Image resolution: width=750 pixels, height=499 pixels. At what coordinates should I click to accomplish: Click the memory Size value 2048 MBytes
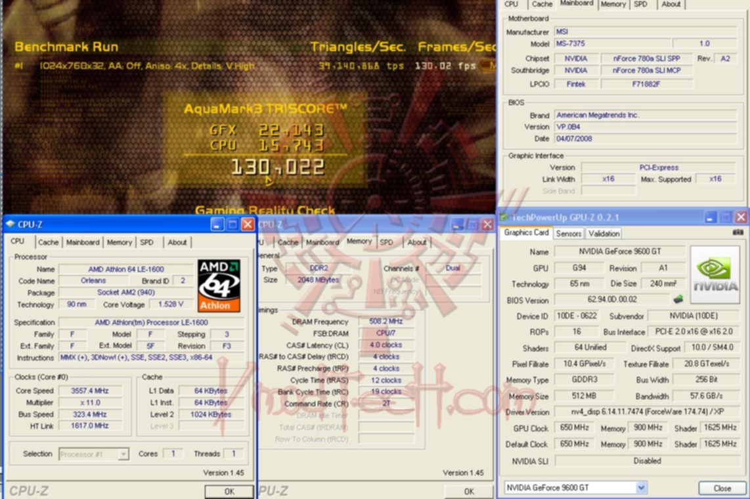point(318,280)
